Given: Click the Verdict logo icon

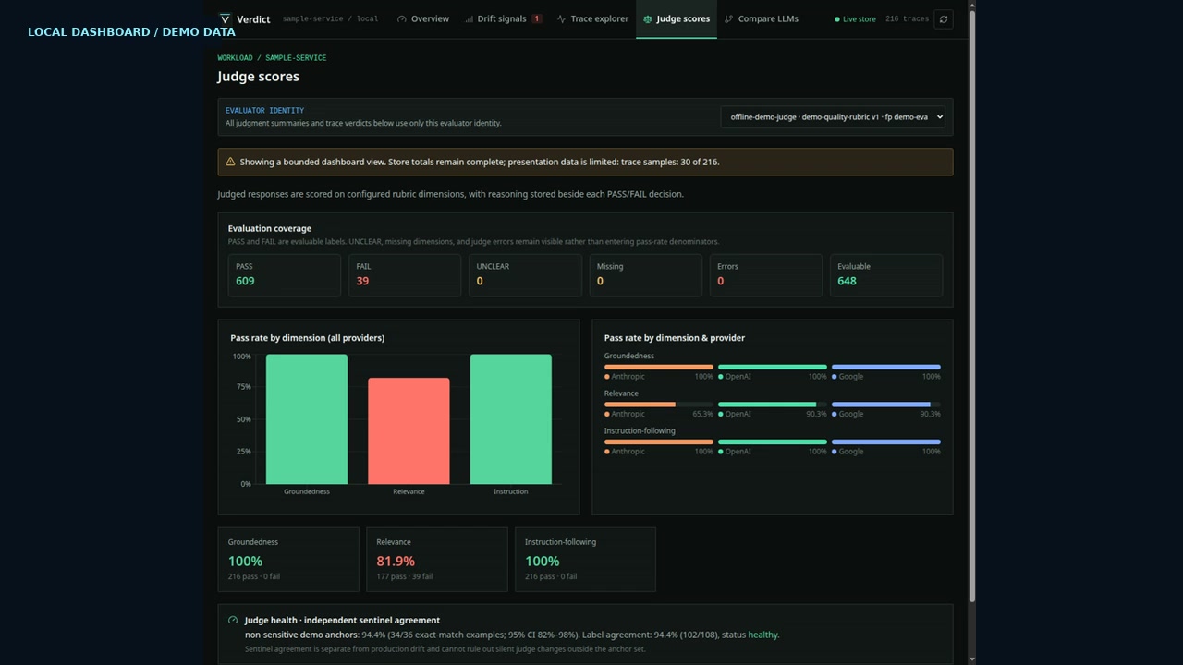Looking at the screenshot, I should click(x=225, y=18).
